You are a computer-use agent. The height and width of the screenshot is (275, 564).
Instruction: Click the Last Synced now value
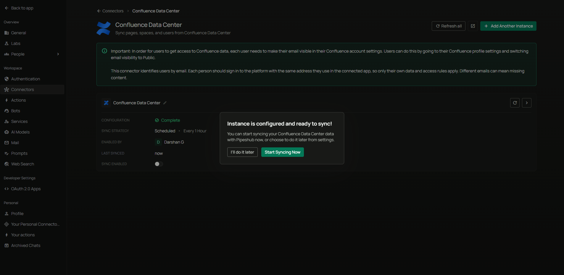pos(159,153)
